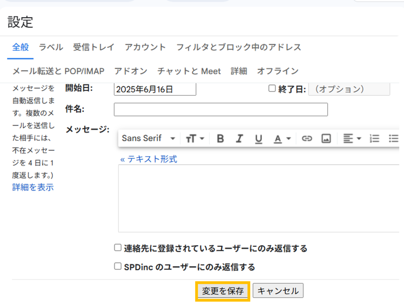The width and height of the screenshot is (404, 306).
Task: Open the 詳細 tab
Action: tap(239, 71)
